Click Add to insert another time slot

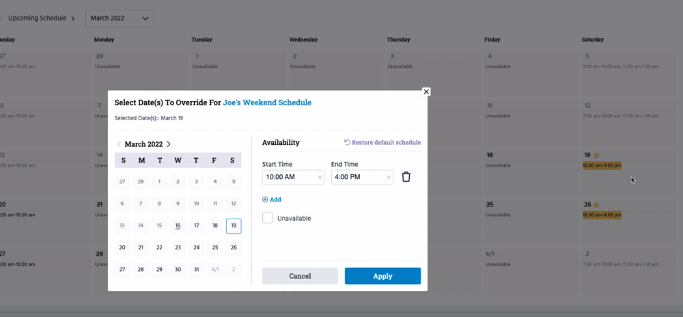[272, 199]
